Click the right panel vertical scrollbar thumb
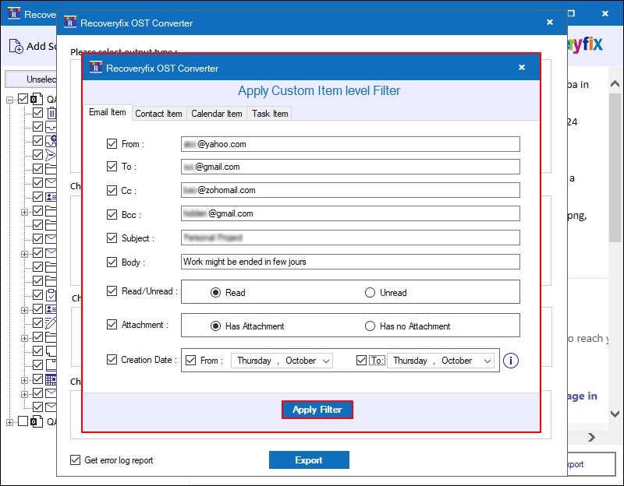This screenshot has height=486, width=624. [x=615, y=167]
